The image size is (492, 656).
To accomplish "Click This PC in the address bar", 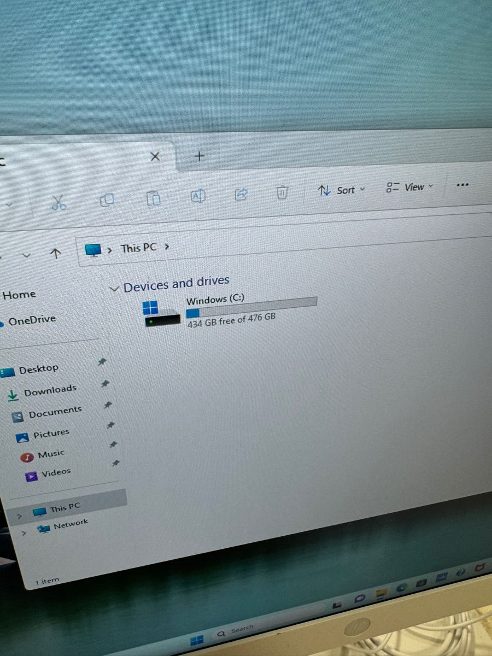I will [138, 248].
